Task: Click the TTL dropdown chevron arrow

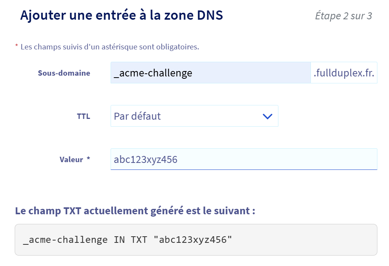Action: 268,116
